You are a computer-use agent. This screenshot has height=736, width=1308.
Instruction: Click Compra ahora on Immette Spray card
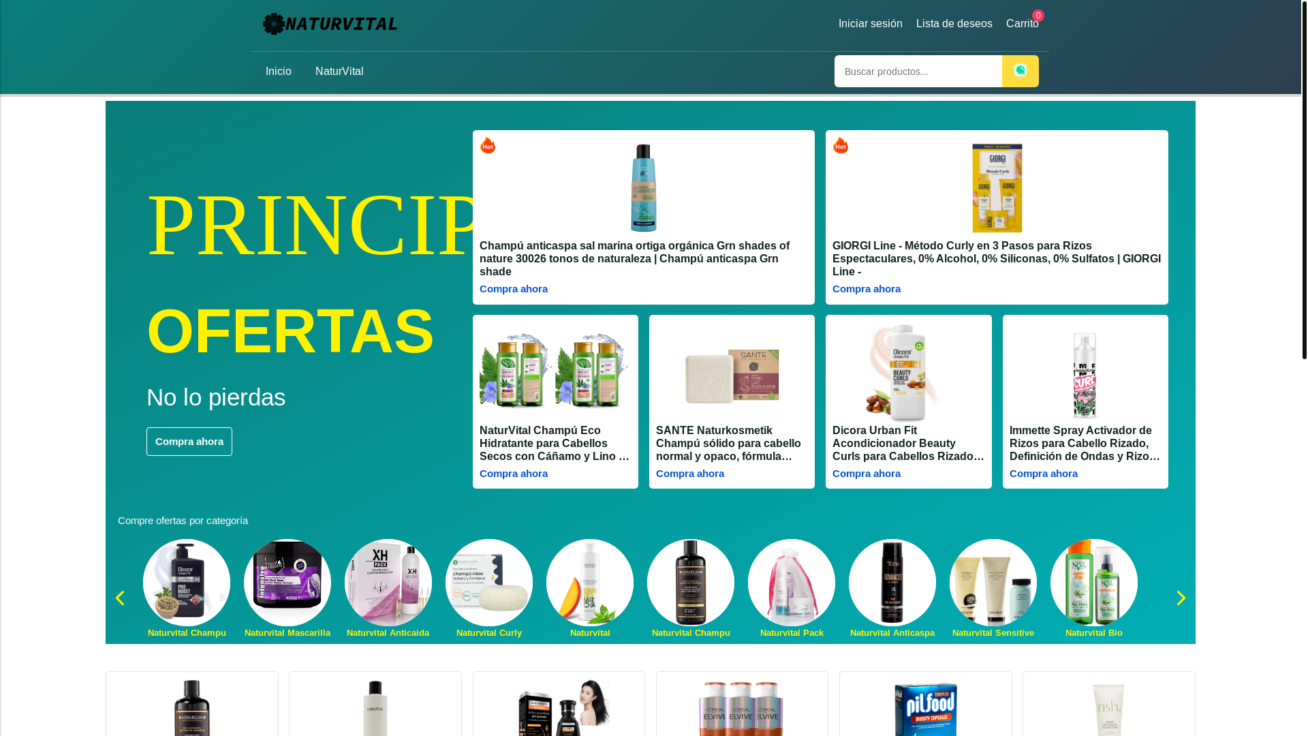click(x=1044, y=474)
